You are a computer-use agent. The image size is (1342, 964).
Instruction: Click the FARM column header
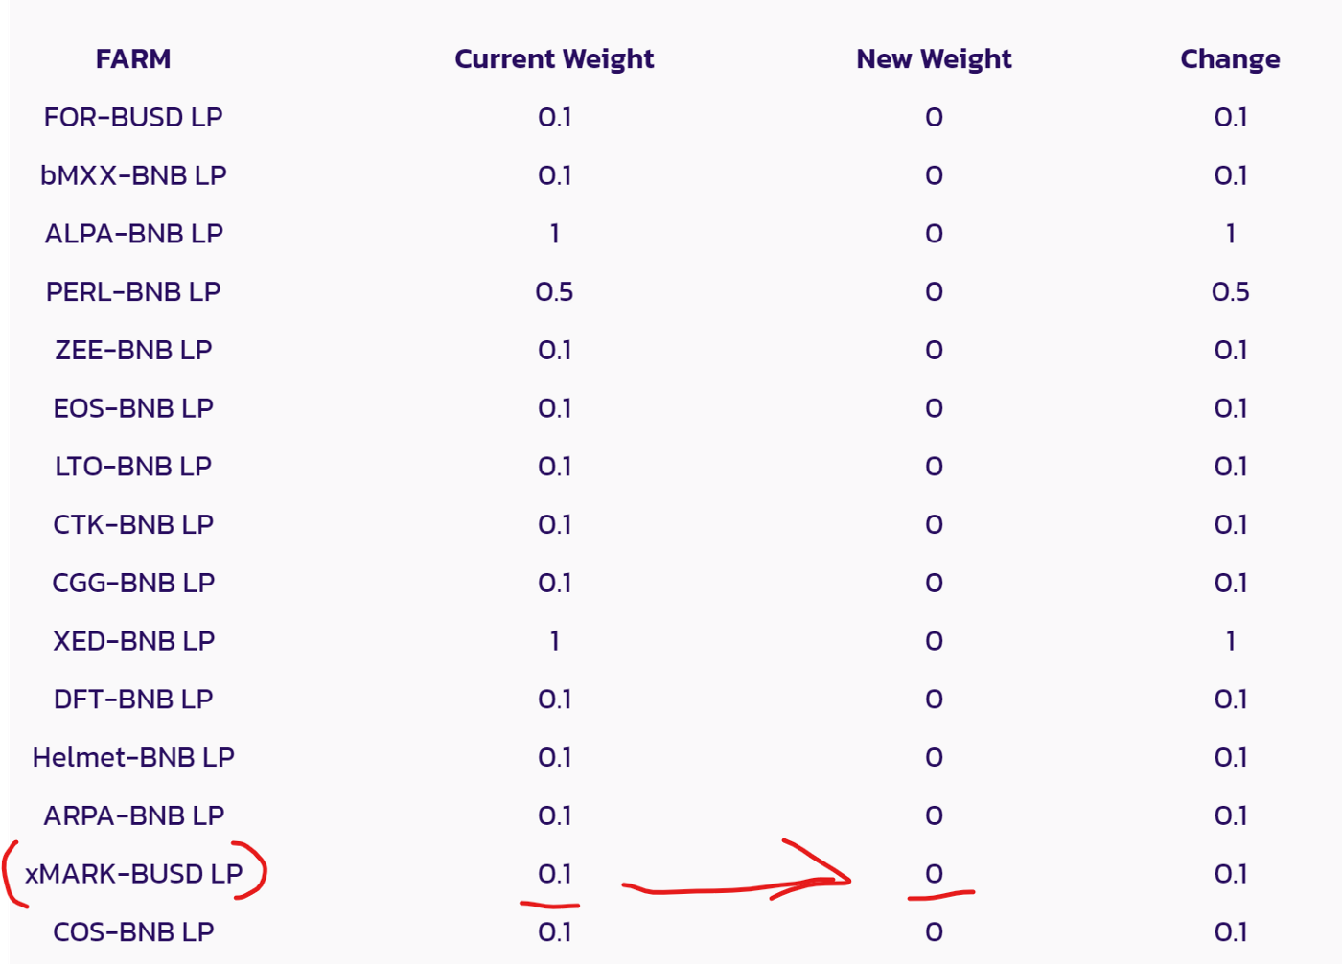click(133, 59)
